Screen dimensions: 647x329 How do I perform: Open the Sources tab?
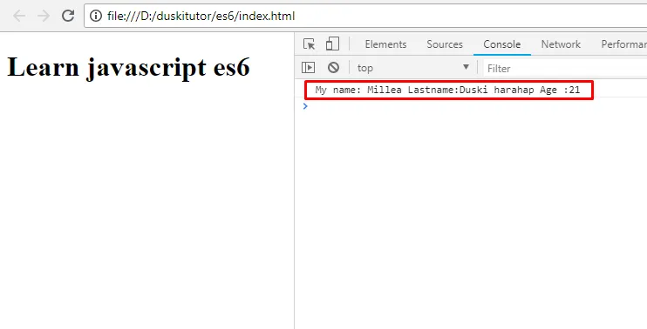pyautogui.click(x=445, y=44)
